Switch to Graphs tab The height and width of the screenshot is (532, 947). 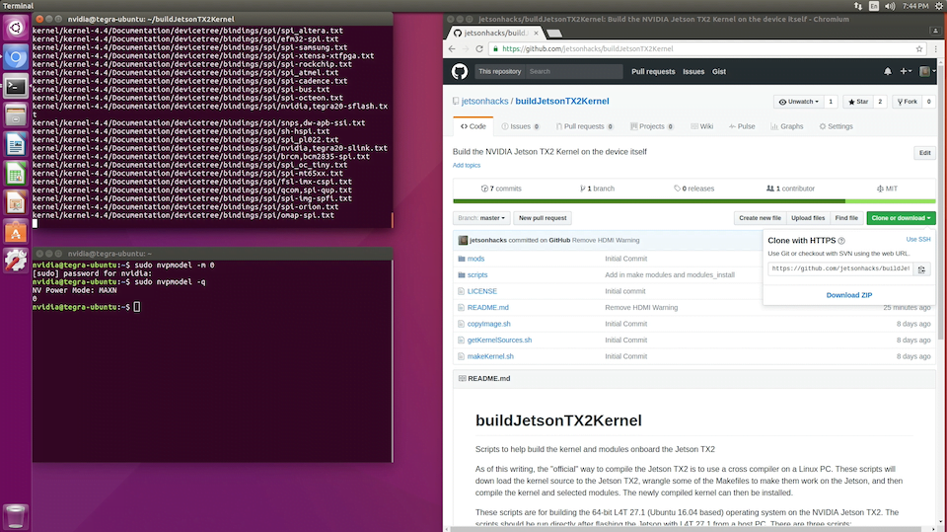(787, 127)
